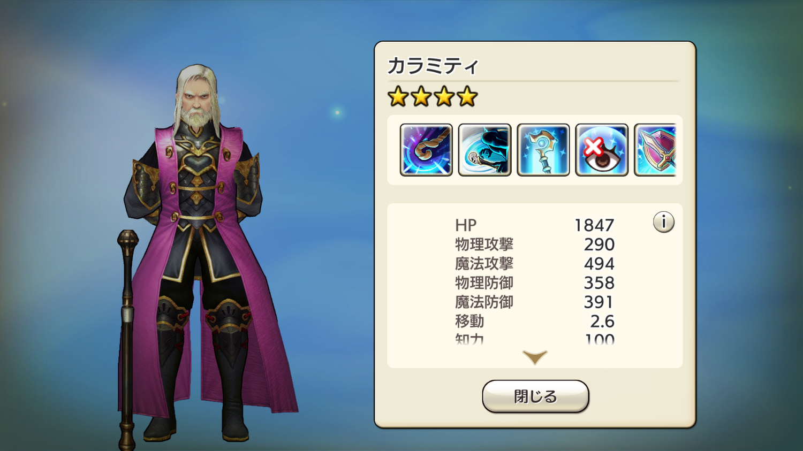Select the 物理攻撃 290 stat row
The image size is (803, 451).
click(535, 244)
